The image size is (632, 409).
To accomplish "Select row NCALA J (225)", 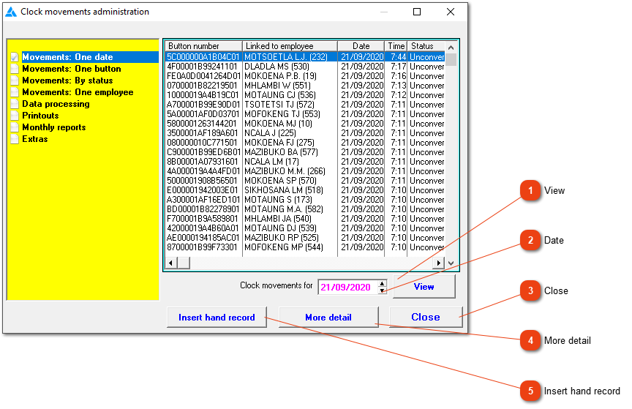I will click(305, 133).
